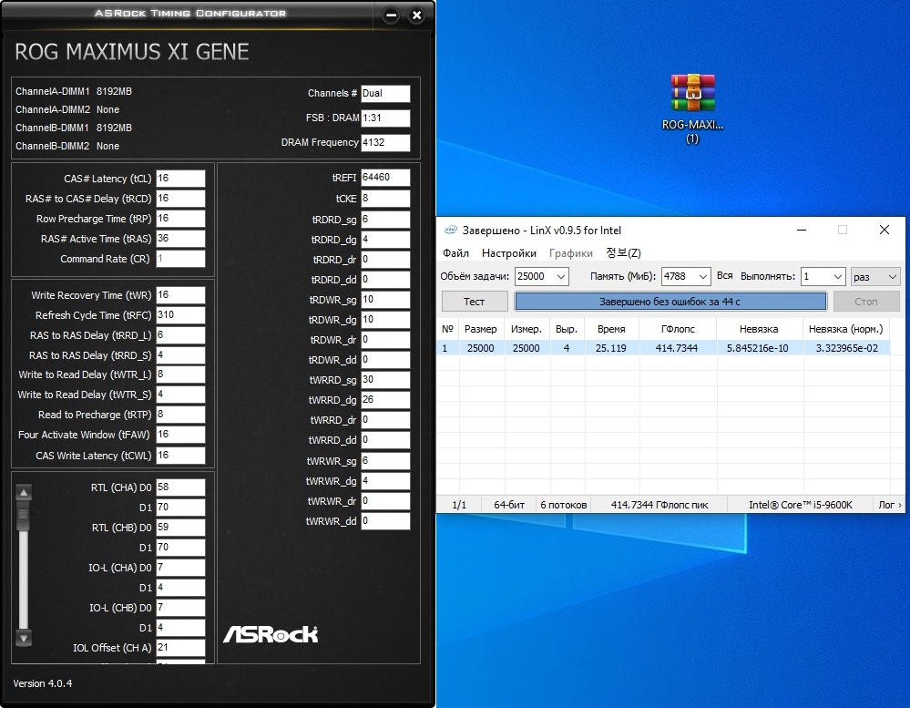Click the Row Precharge Time (tRP) field

point(180,219)
